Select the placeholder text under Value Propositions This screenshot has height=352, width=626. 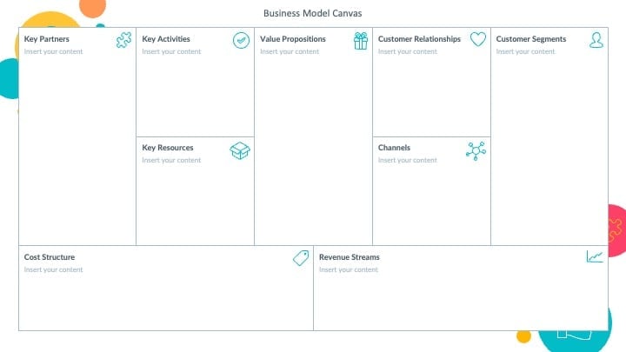(x=290, y=51)
